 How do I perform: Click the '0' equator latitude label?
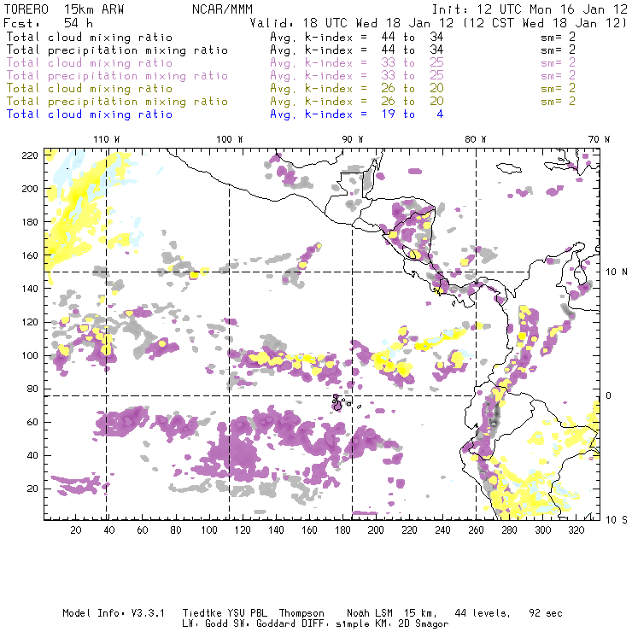tap(609, 395)
